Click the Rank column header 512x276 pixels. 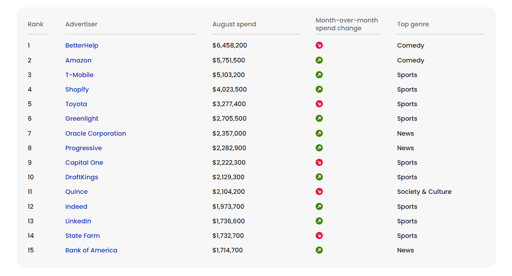(x=36, y=24)
